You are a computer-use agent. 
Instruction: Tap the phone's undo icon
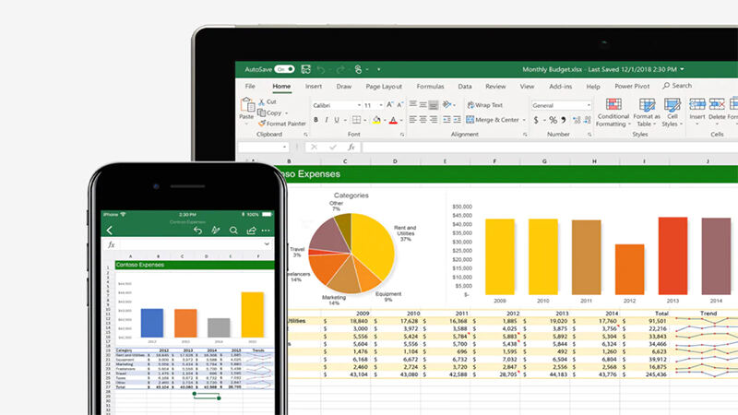[x=197, y=230]
